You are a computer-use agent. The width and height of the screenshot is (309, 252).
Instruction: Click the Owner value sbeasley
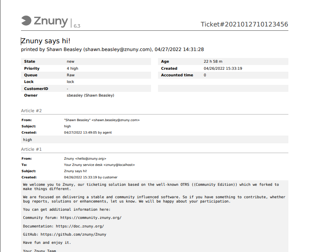[90, 95]
